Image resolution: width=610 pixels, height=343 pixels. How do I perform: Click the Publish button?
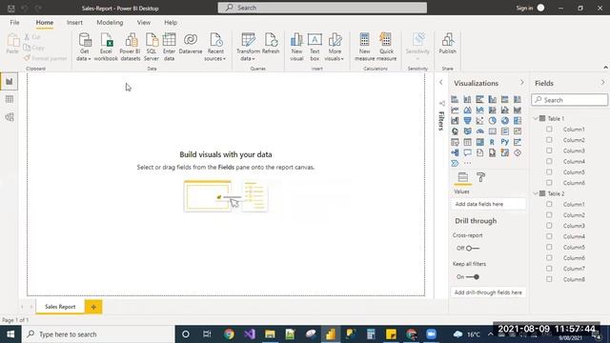click(447, 44)
